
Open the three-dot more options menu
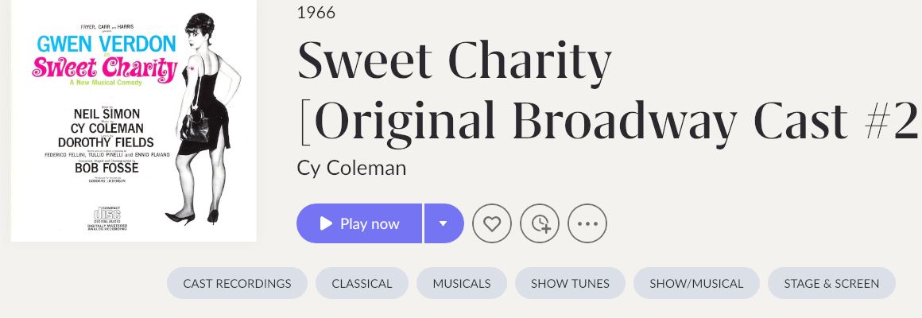[x=587, y=223]
